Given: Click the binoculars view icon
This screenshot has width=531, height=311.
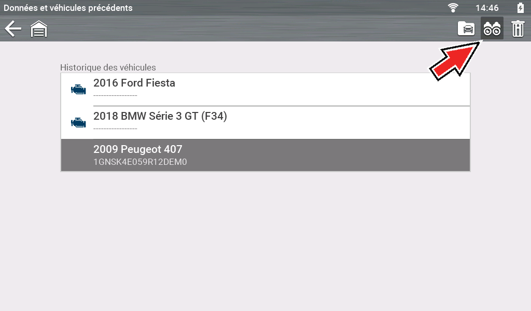Looking at the screenshot, I should coord(492,29).
